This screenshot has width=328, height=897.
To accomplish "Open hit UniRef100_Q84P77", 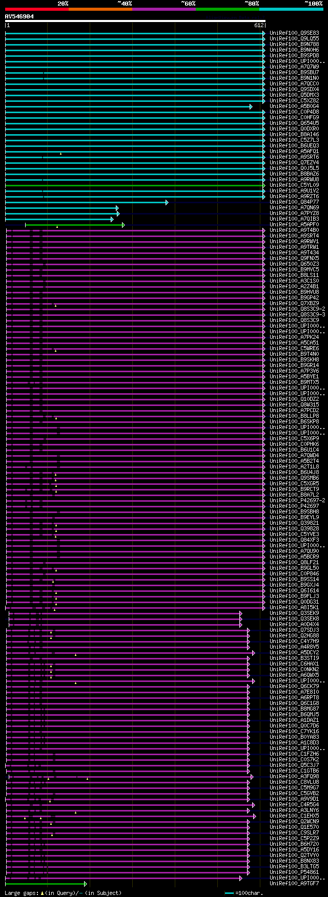I will [x=294, y=202].
